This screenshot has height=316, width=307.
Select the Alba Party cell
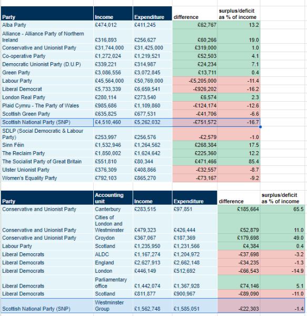point(47,25)
